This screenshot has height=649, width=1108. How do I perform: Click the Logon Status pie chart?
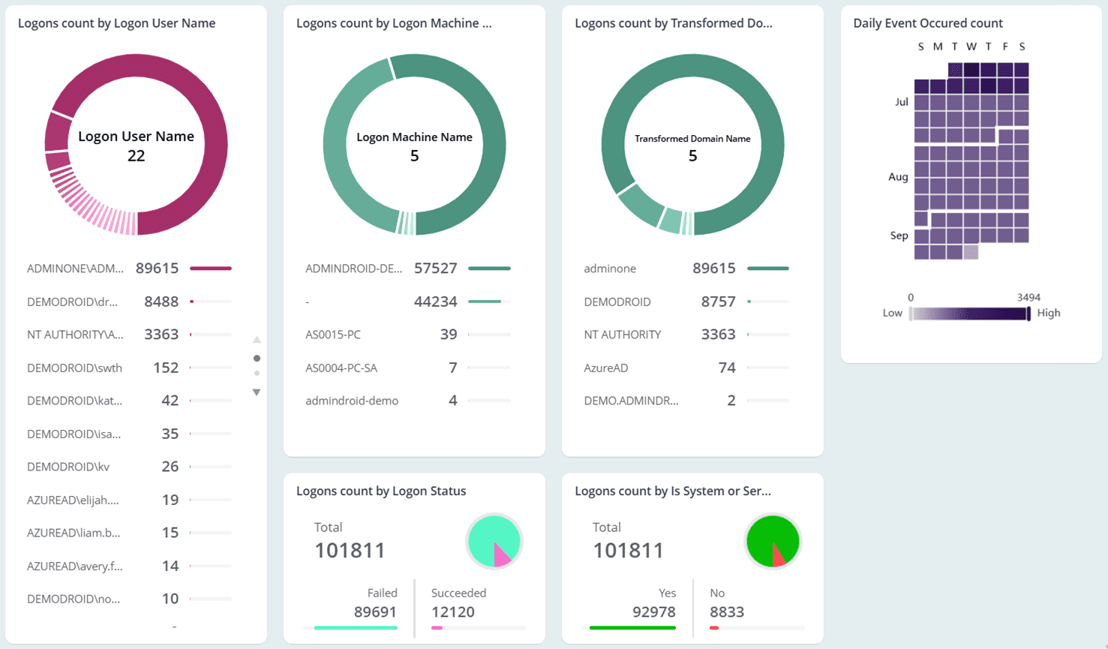(494, 541)
